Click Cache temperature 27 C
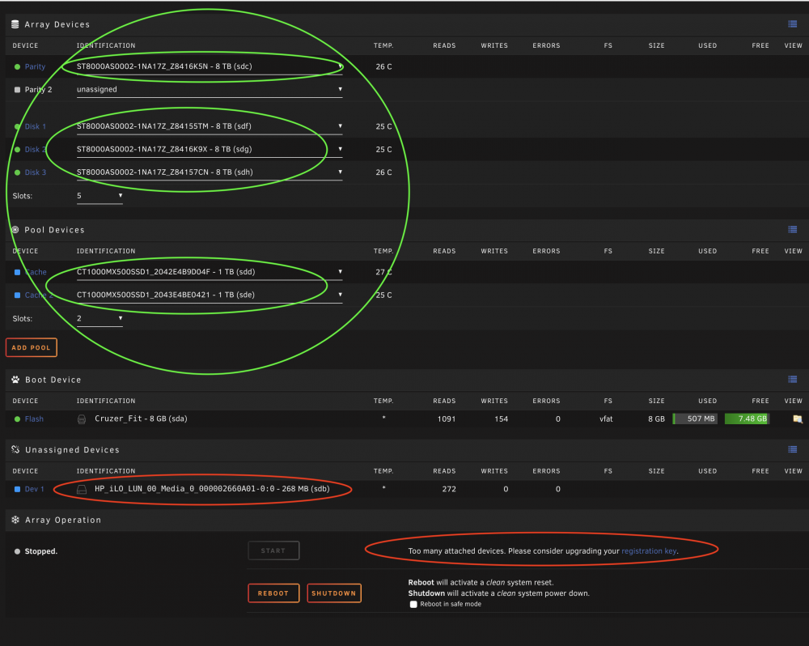This screenshot has width=809, height=646. click(x=383, y=272)
